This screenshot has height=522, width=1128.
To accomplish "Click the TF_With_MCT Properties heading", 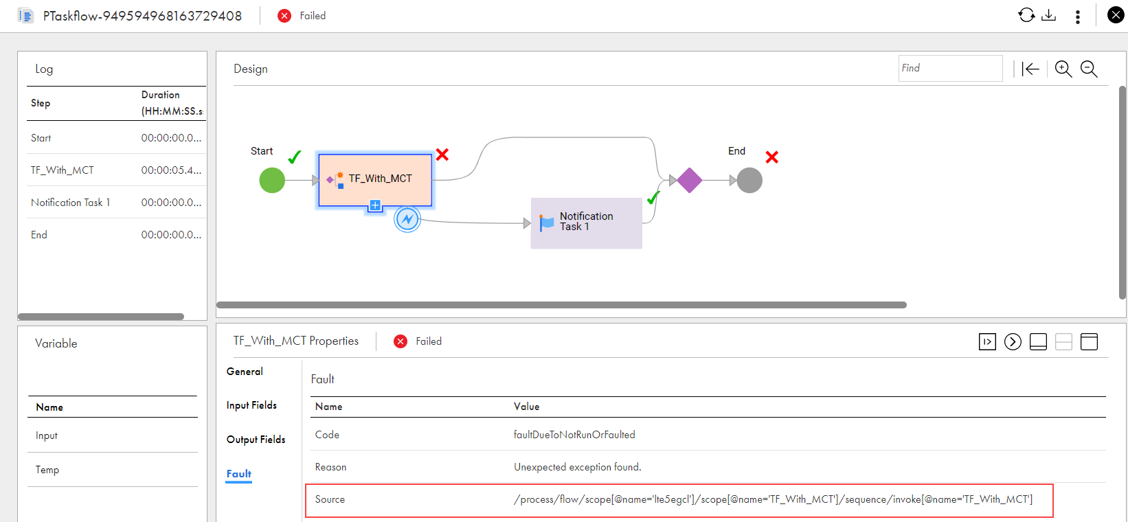I will [x=296, y=341].
